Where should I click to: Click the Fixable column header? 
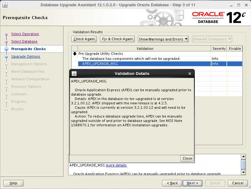click(235, 49)
